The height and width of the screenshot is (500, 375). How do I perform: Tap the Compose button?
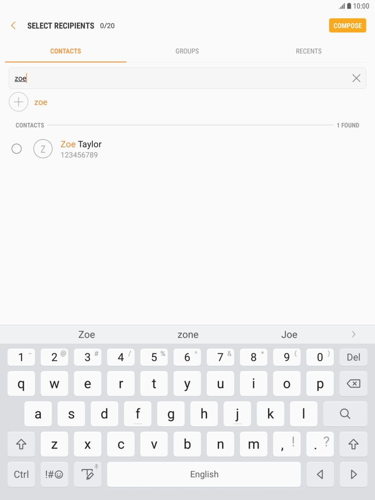coord(348,25)
